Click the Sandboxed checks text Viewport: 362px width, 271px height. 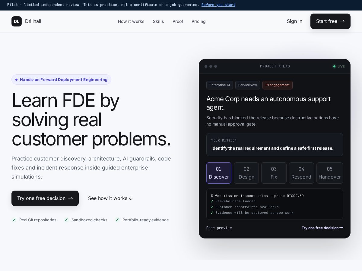[x=89, y=220]
